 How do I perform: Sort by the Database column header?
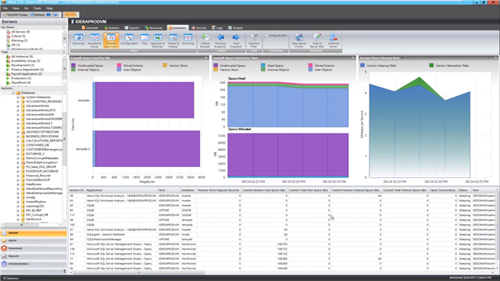(x=188, y=190)
